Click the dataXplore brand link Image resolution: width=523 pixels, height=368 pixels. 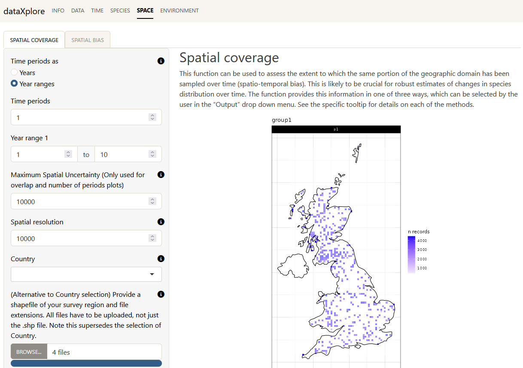tap(24, 11)
